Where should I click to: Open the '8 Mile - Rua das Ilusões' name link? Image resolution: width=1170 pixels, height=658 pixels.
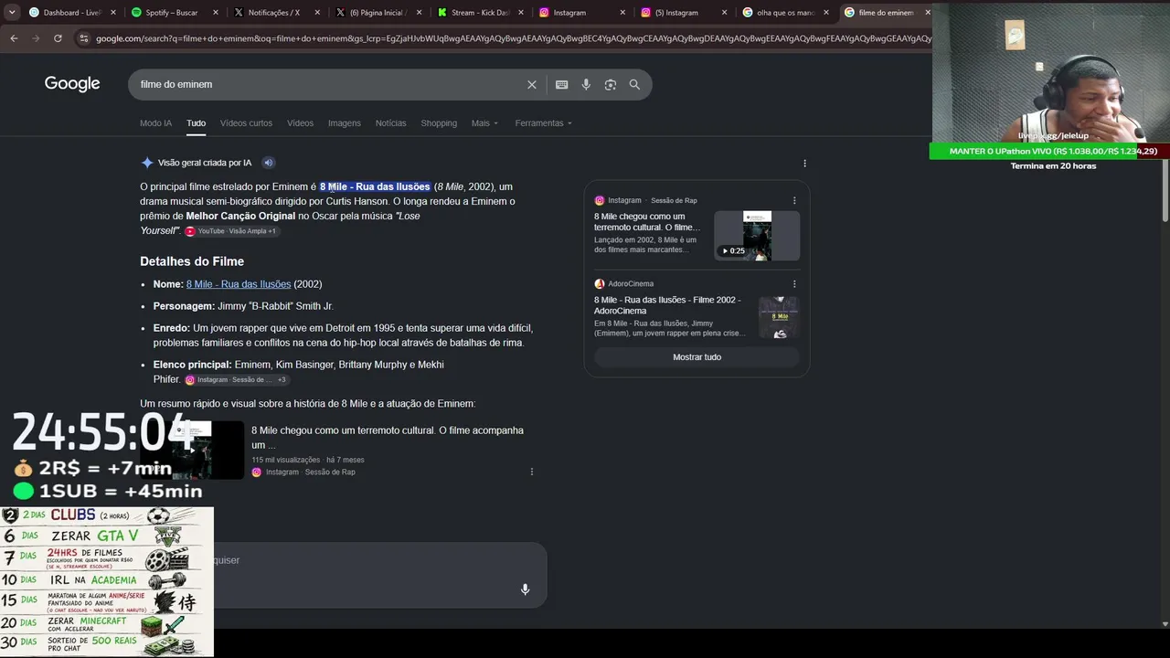(239, 284)
